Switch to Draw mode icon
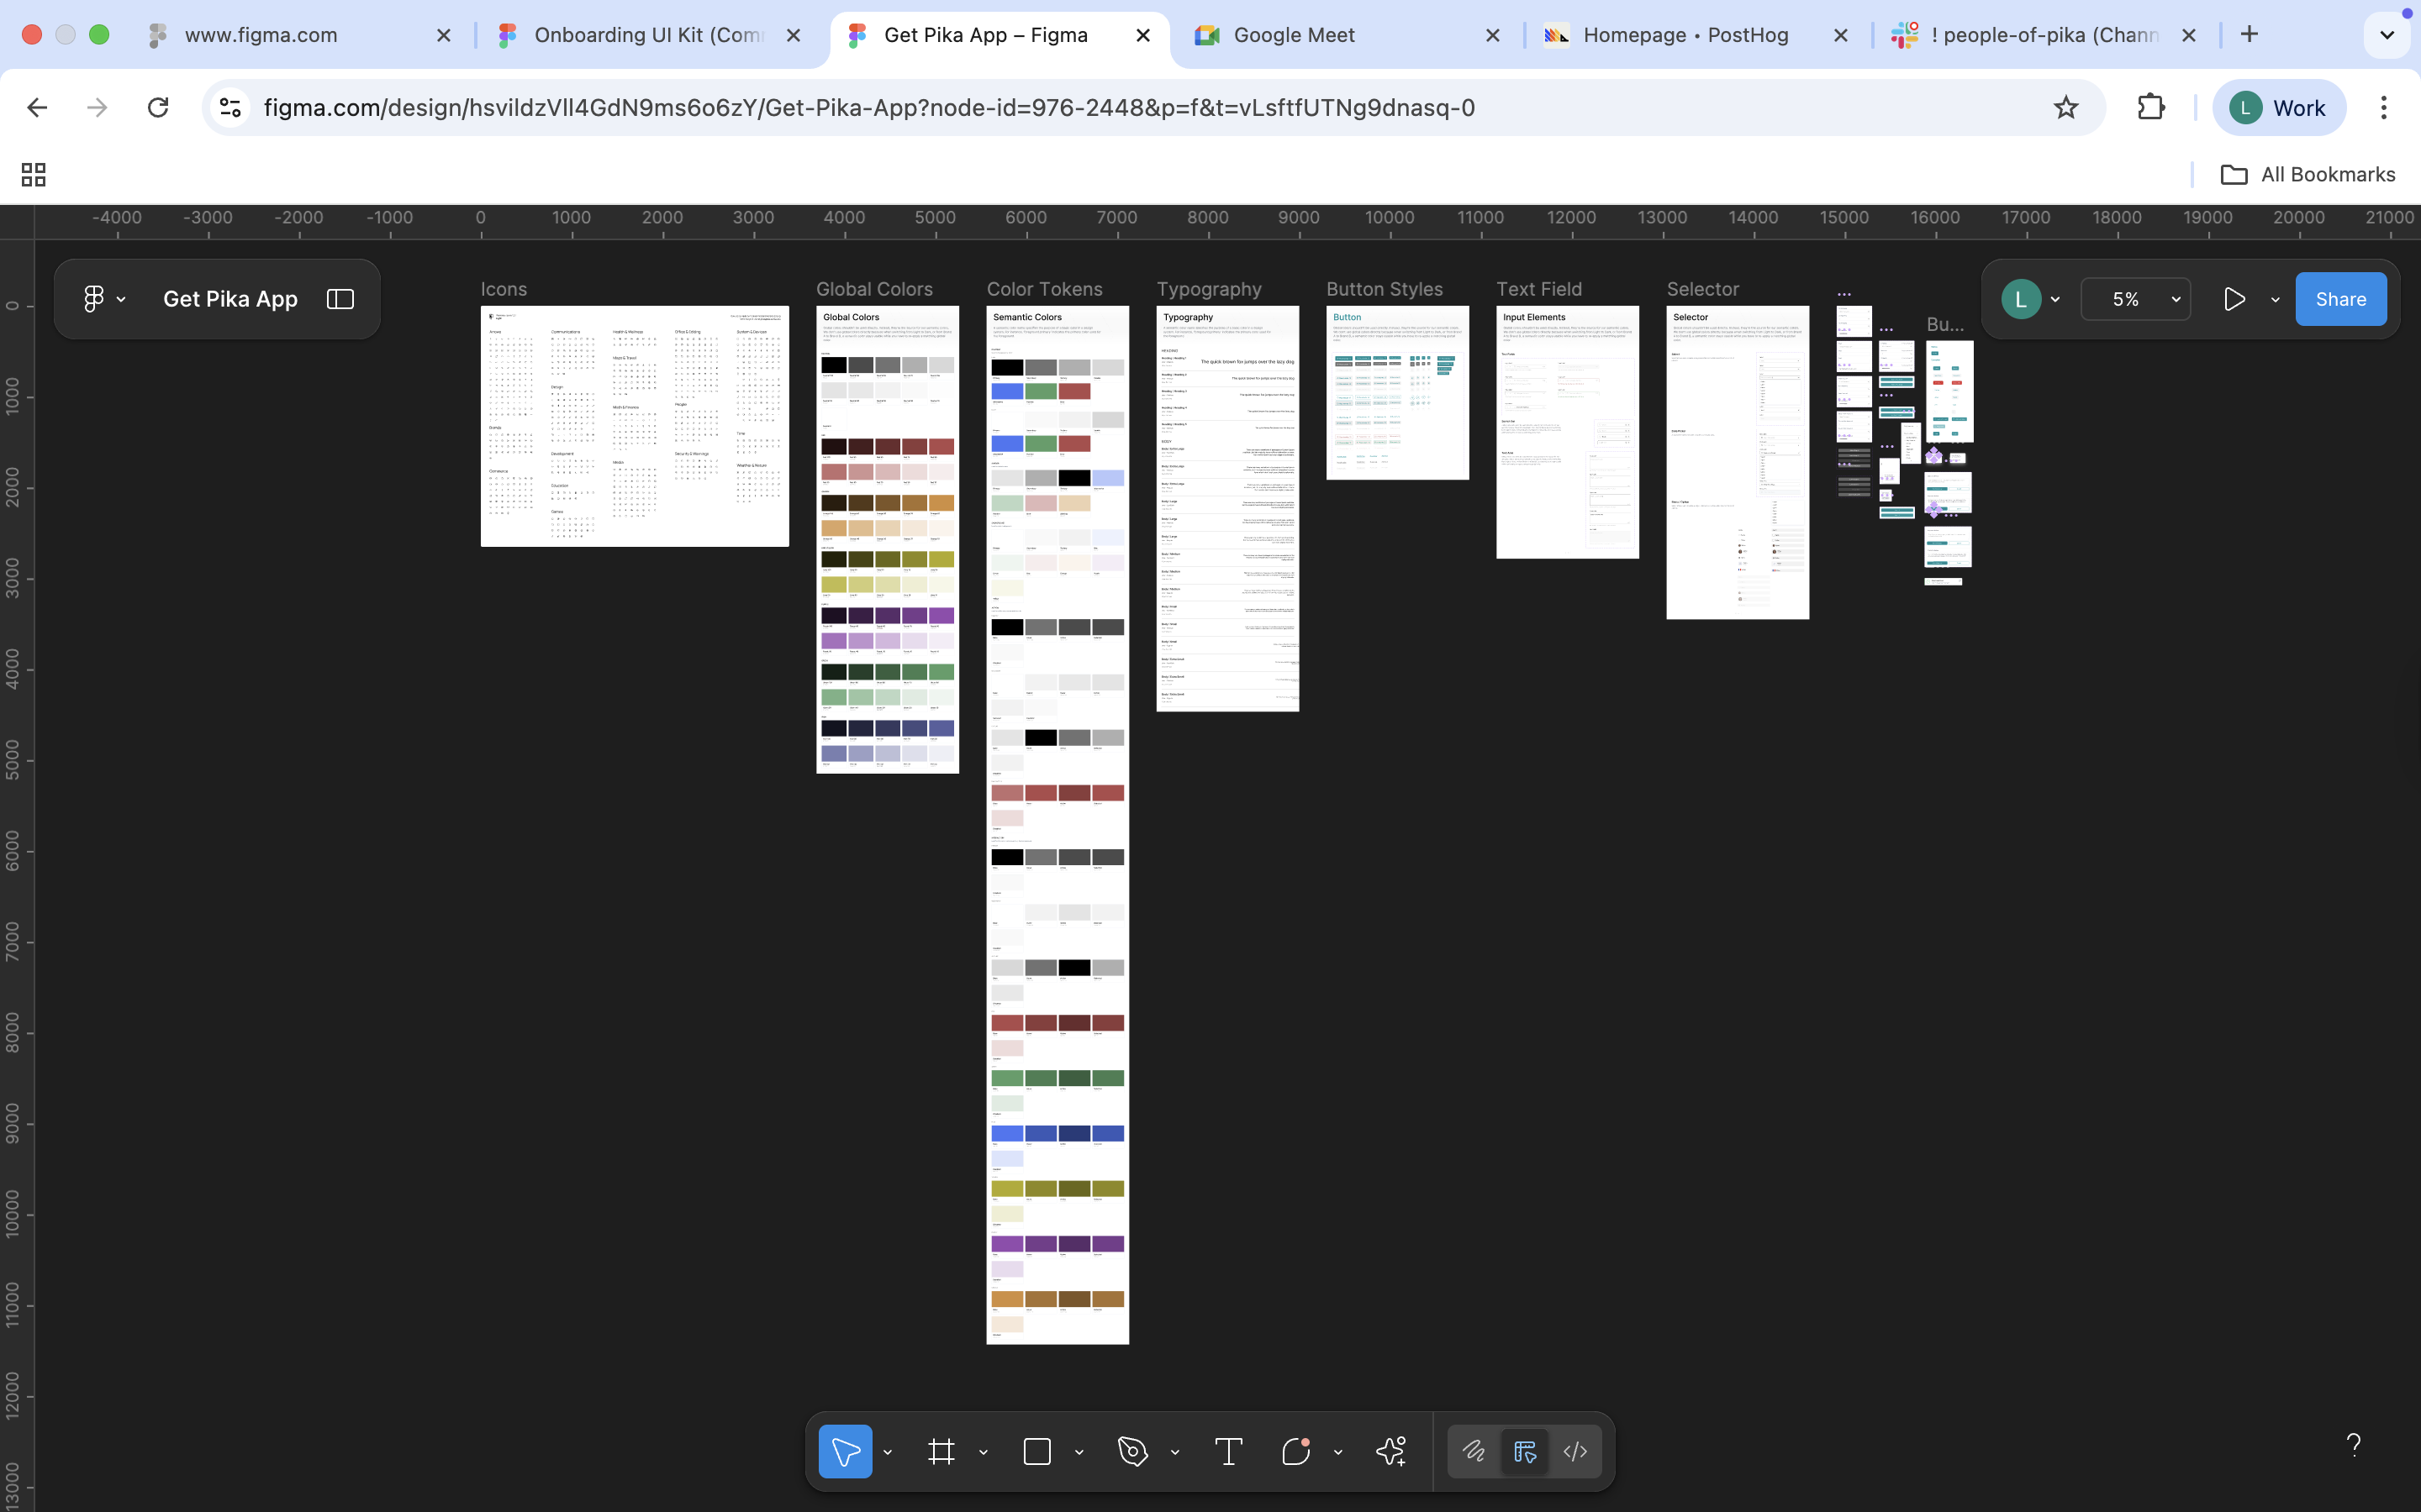 point(1474,1451)
